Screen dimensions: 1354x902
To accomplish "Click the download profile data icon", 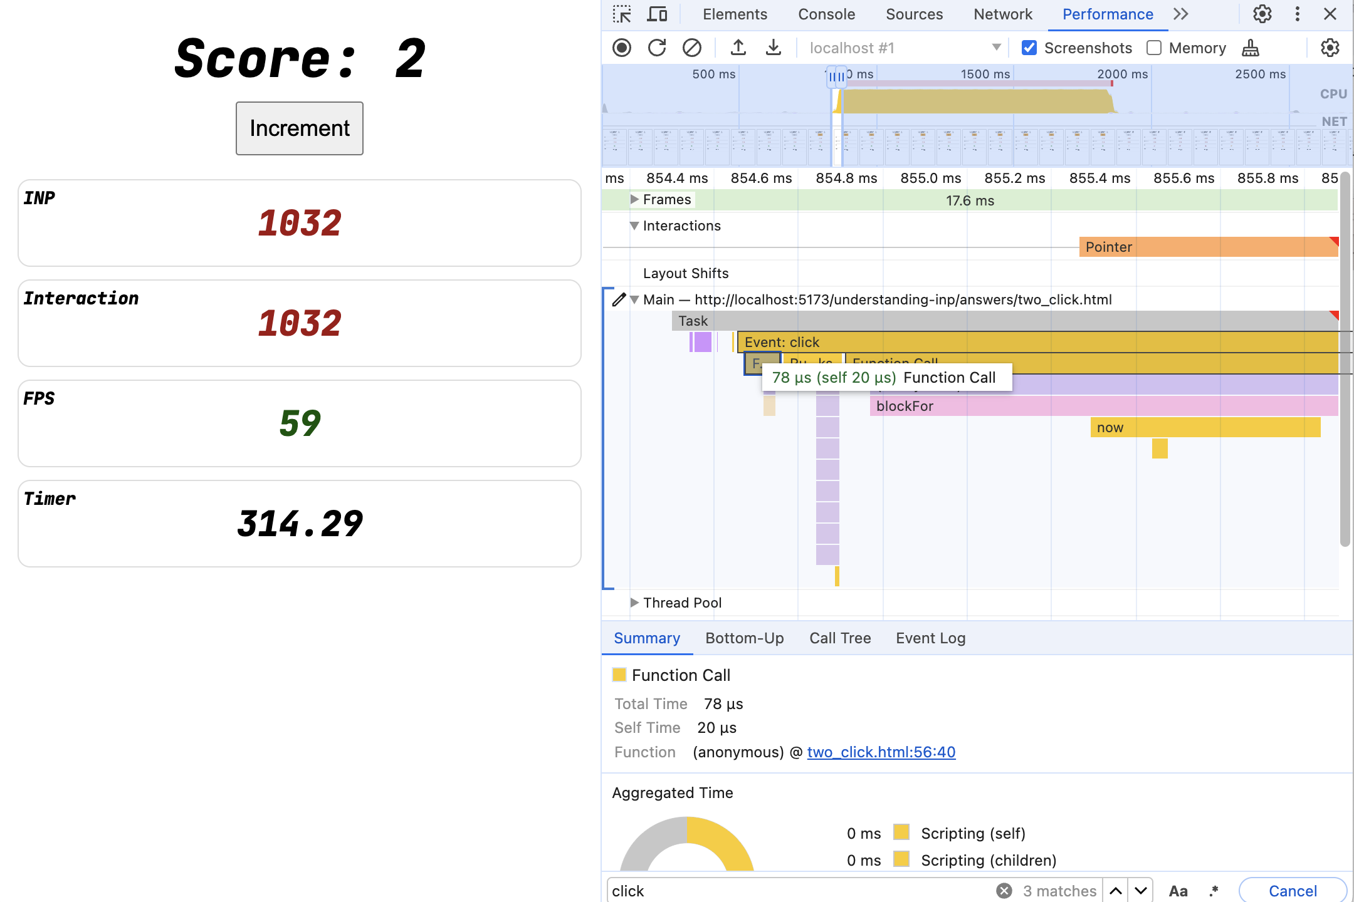I will 773,48.
